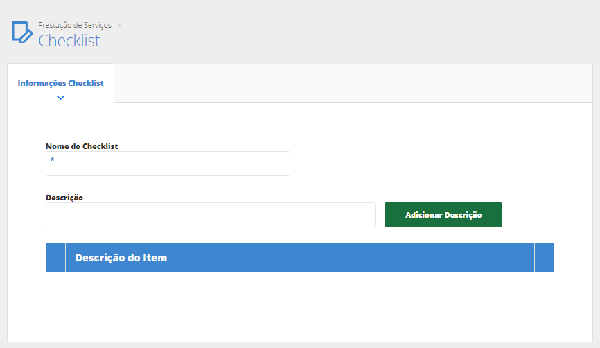
Task: Select the Informações Checklist tab
Action: (60, 83)
